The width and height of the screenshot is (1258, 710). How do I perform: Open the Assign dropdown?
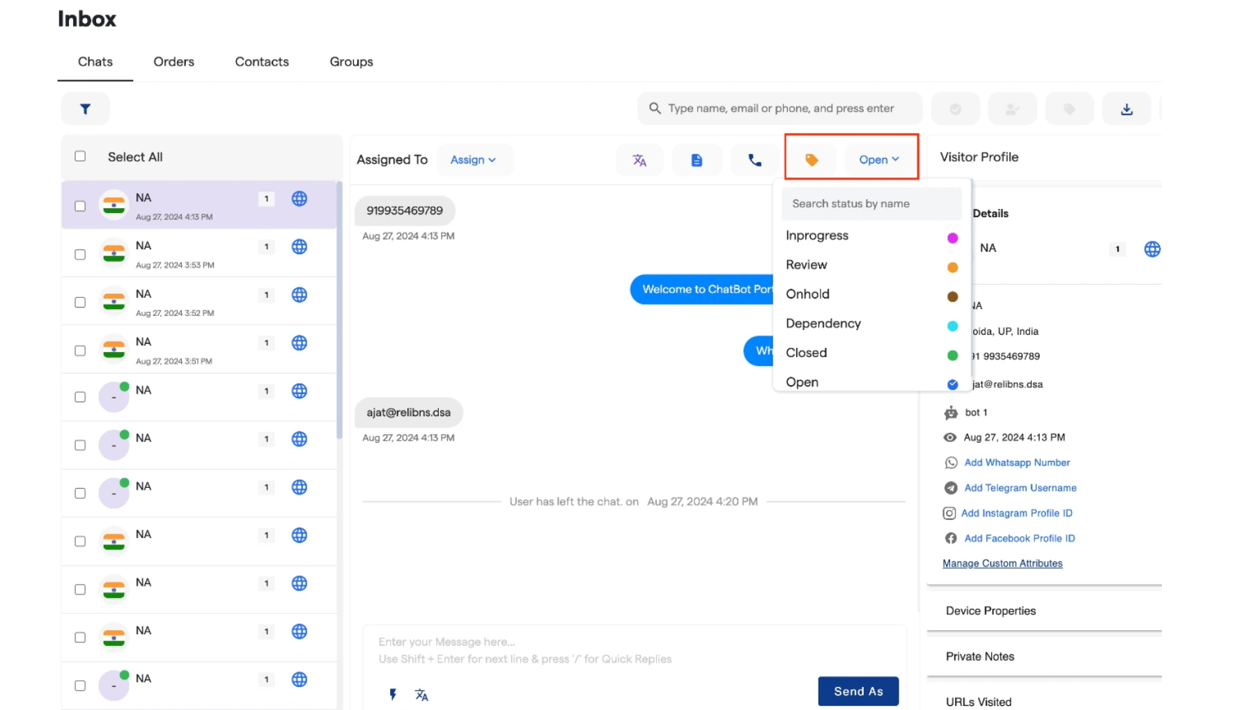474,159
